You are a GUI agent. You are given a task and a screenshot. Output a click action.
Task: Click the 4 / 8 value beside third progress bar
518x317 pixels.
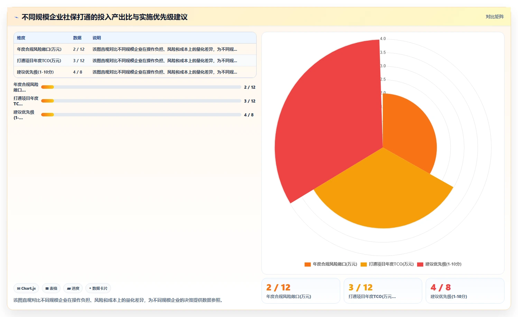click(x=249, y=115)
